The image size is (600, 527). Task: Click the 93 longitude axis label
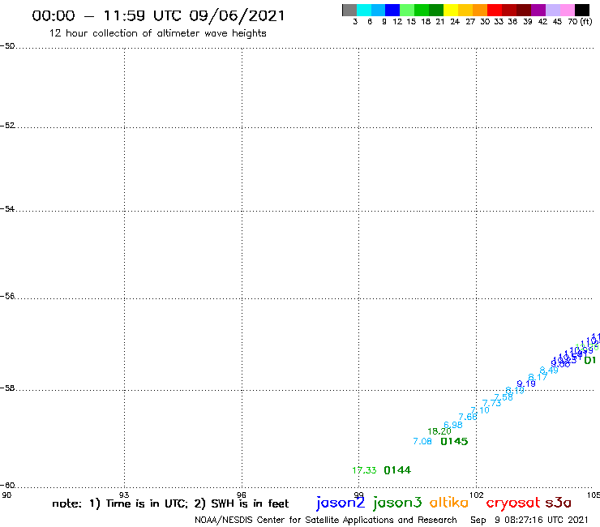tap(124, 495)
